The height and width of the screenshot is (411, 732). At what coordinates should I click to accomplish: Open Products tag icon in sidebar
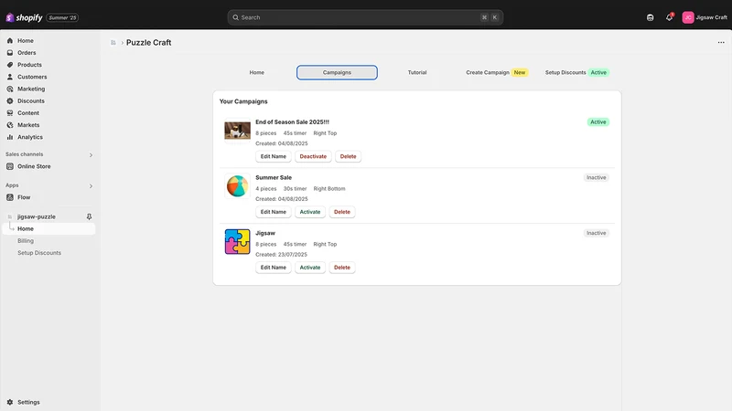coord(10,65)
